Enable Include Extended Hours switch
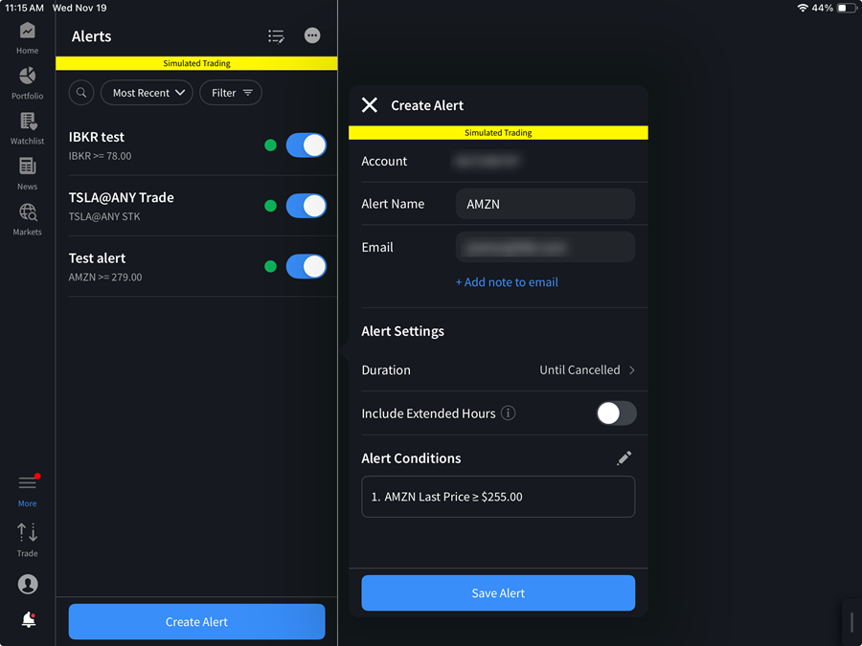This screenshot has height=646, width=862. click(x=616, y=413)
